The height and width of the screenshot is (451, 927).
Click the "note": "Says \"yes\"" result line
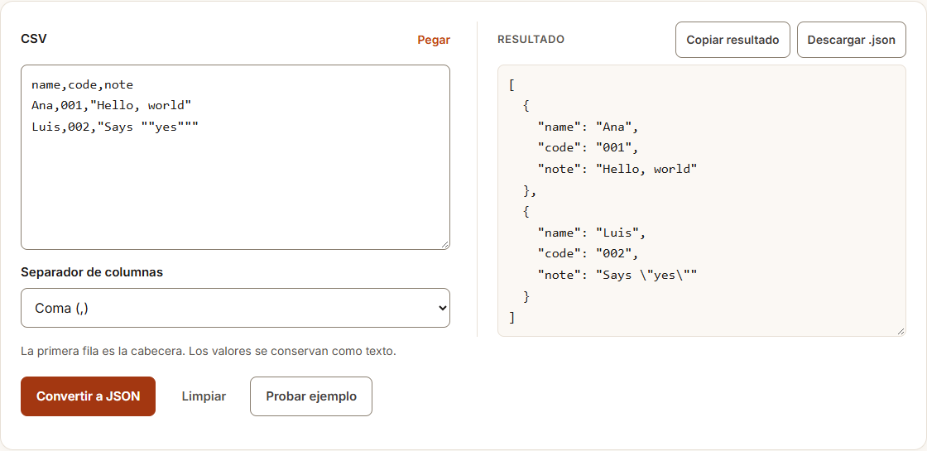pos(617,275)
